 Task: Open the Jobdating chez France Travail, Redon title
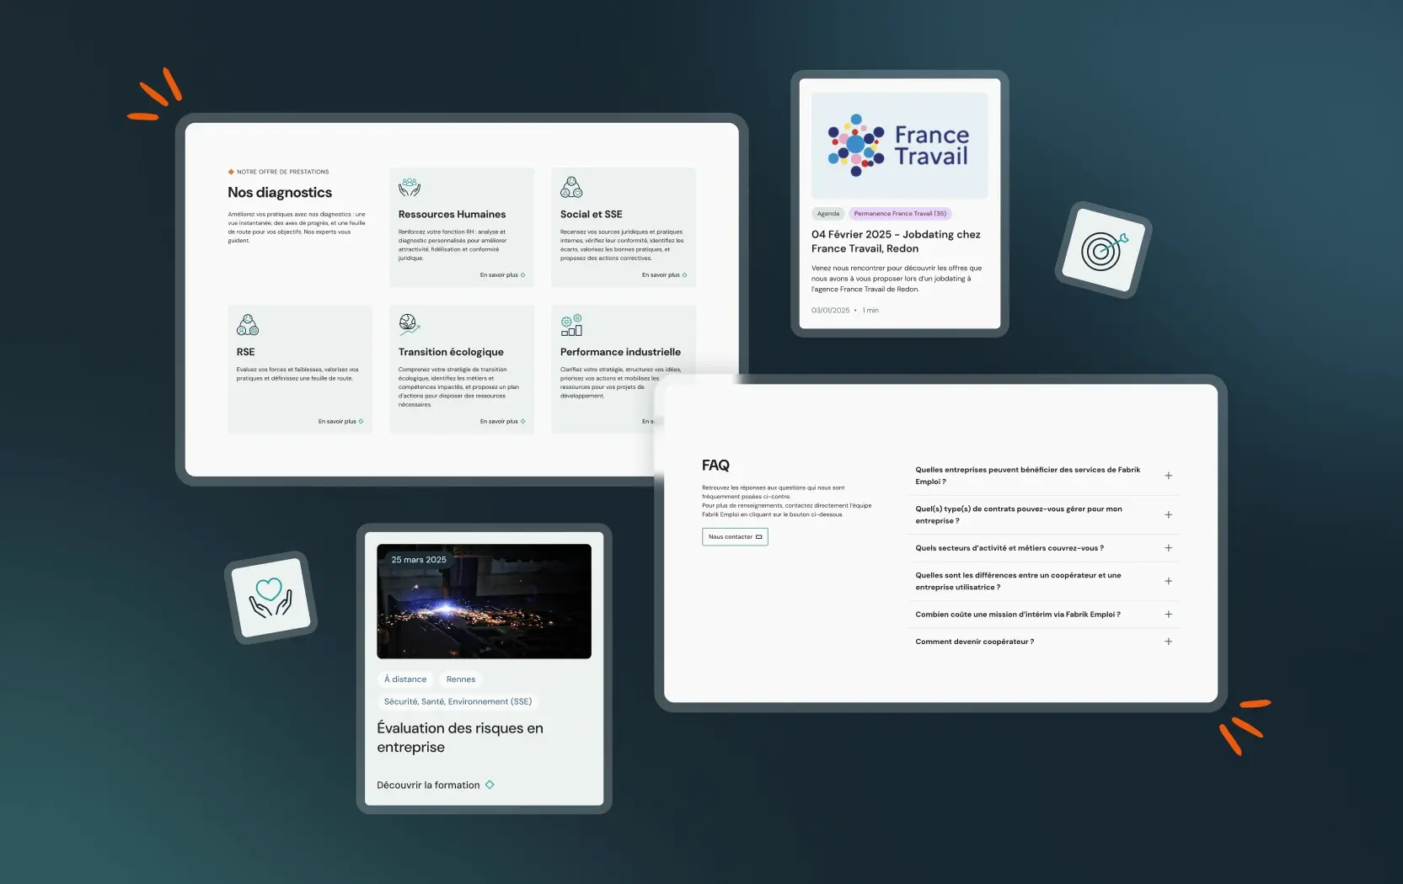click(896, 242)
